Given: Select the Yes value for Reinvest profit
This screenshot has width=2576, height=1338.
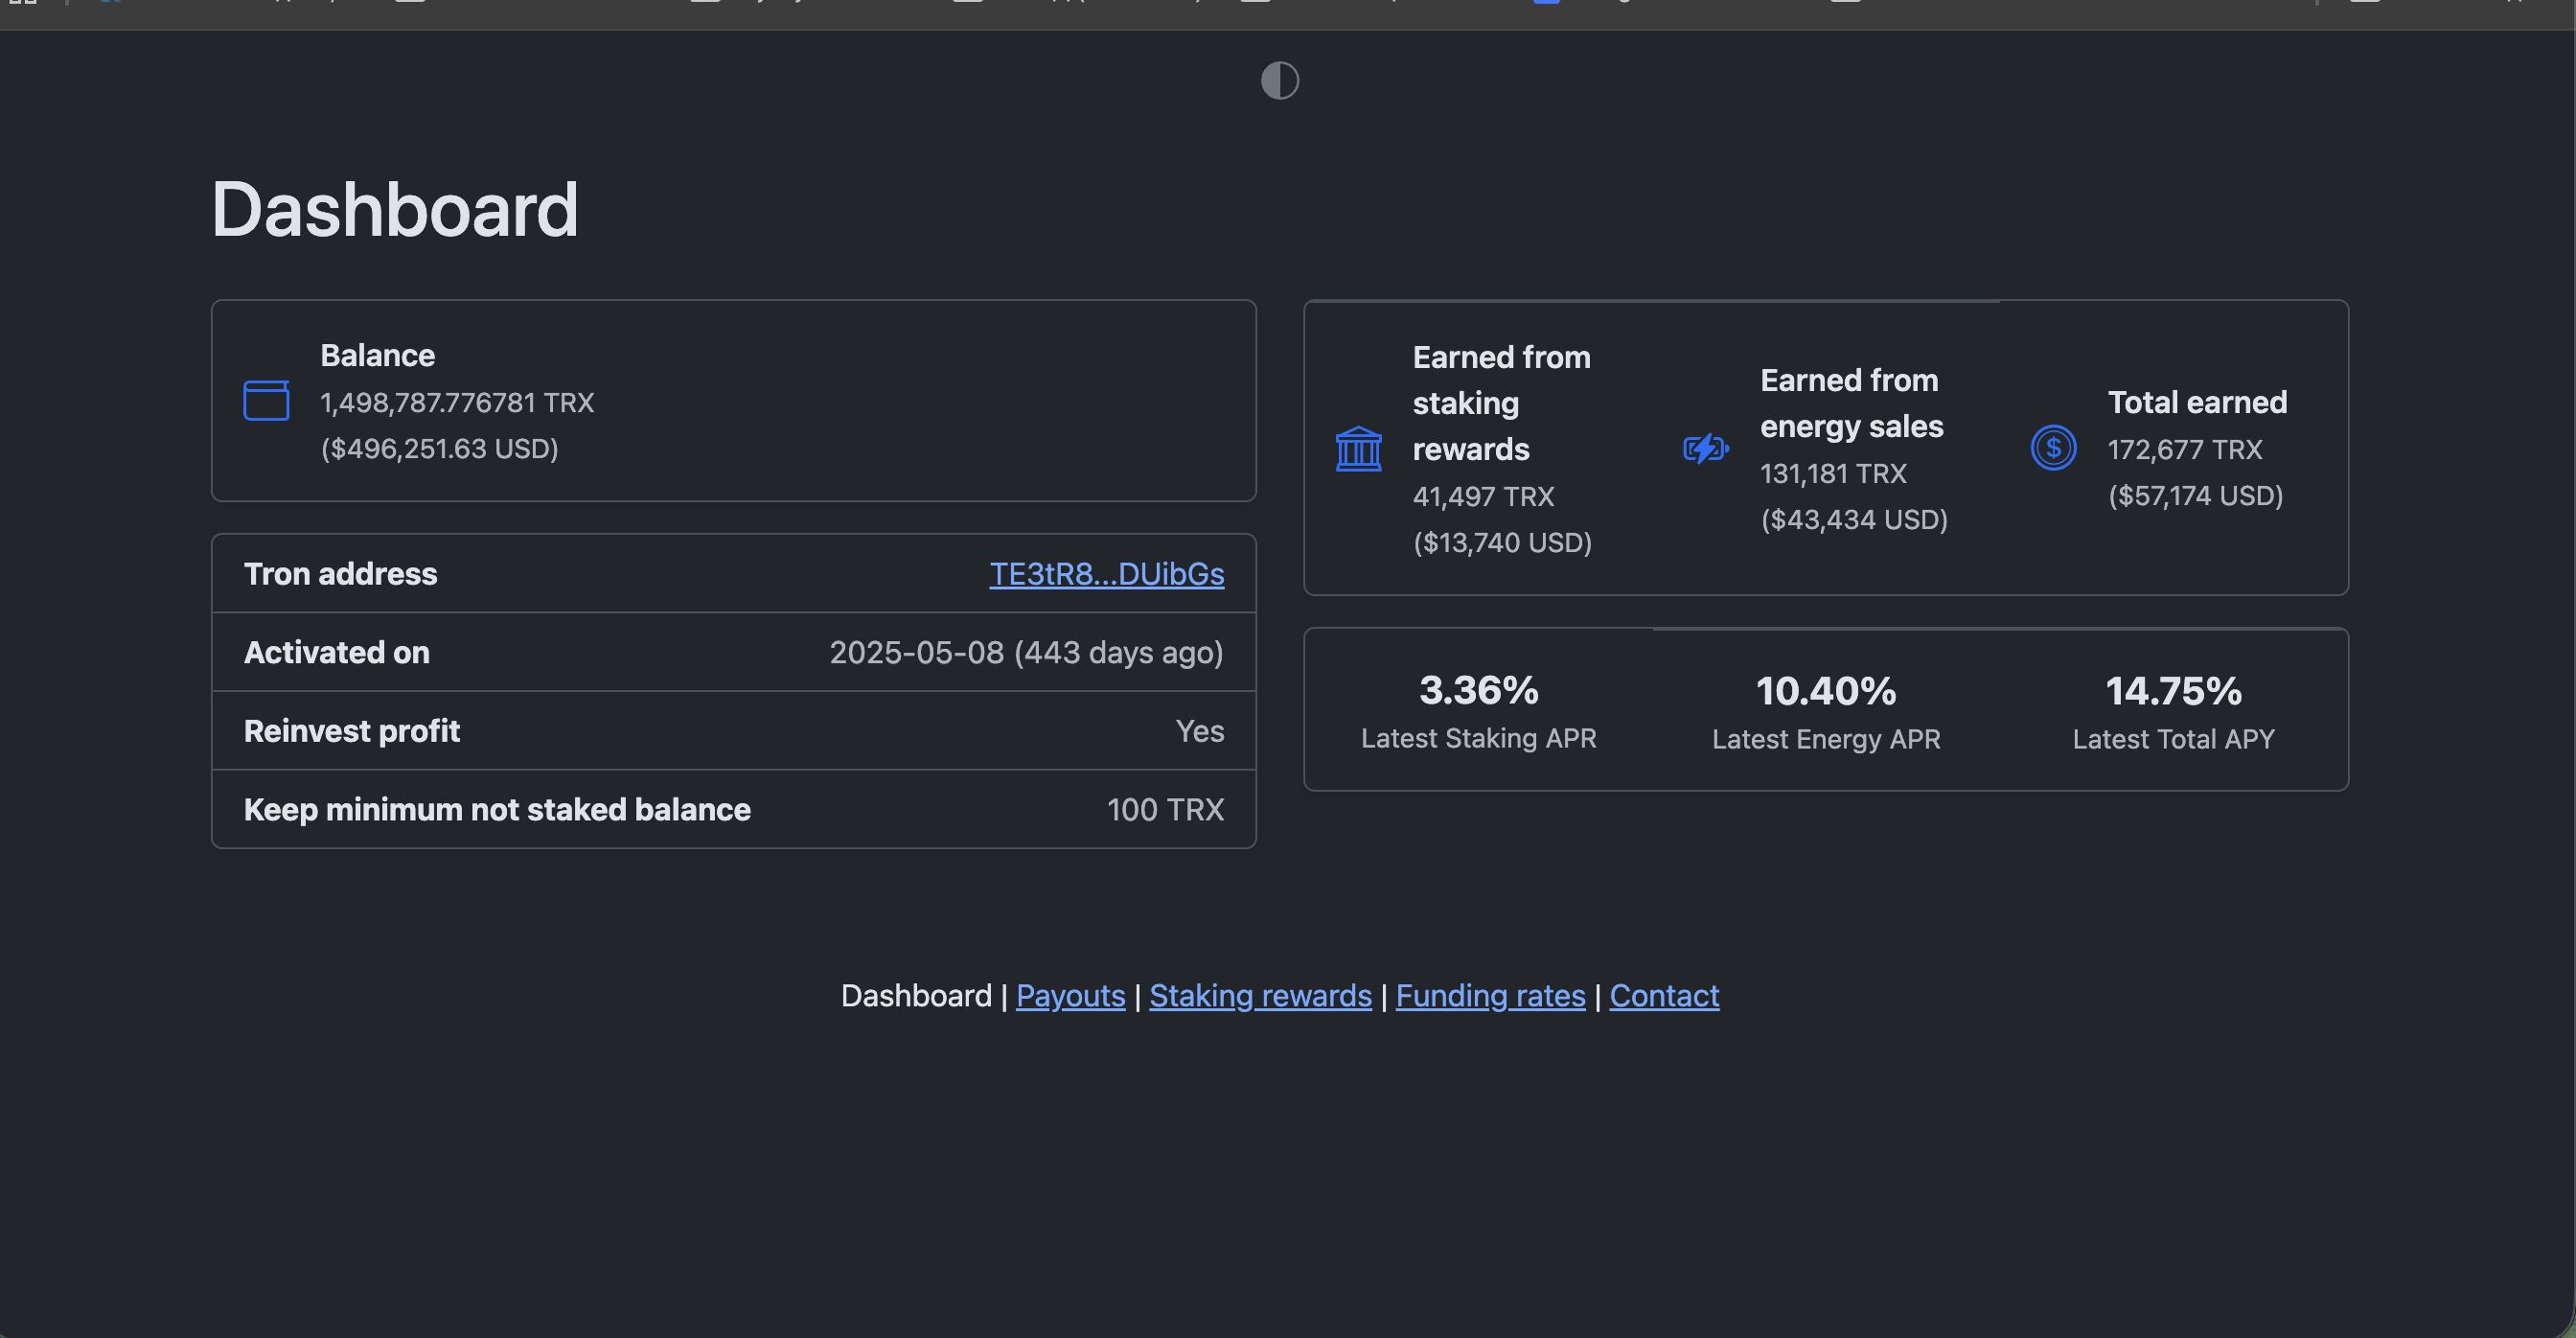Looking at the screenshot, I should [1199, 732].
